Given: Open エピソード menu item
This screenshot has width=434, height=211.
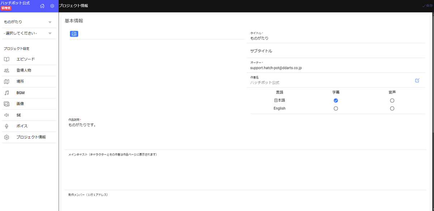Looking at the screenshot, I should [29, 59].
